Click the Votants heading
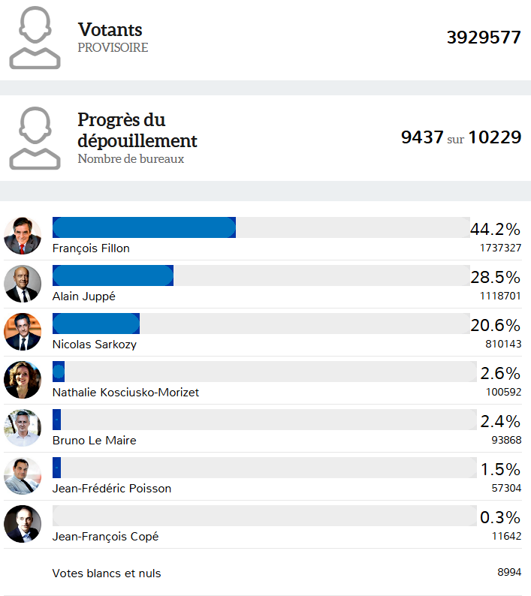This screenshot has width=531, height=596. [x=110, y=30]
